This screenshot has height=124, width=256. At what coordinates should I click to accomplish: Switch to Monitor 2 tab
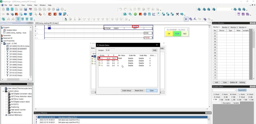tap(225, 27)
